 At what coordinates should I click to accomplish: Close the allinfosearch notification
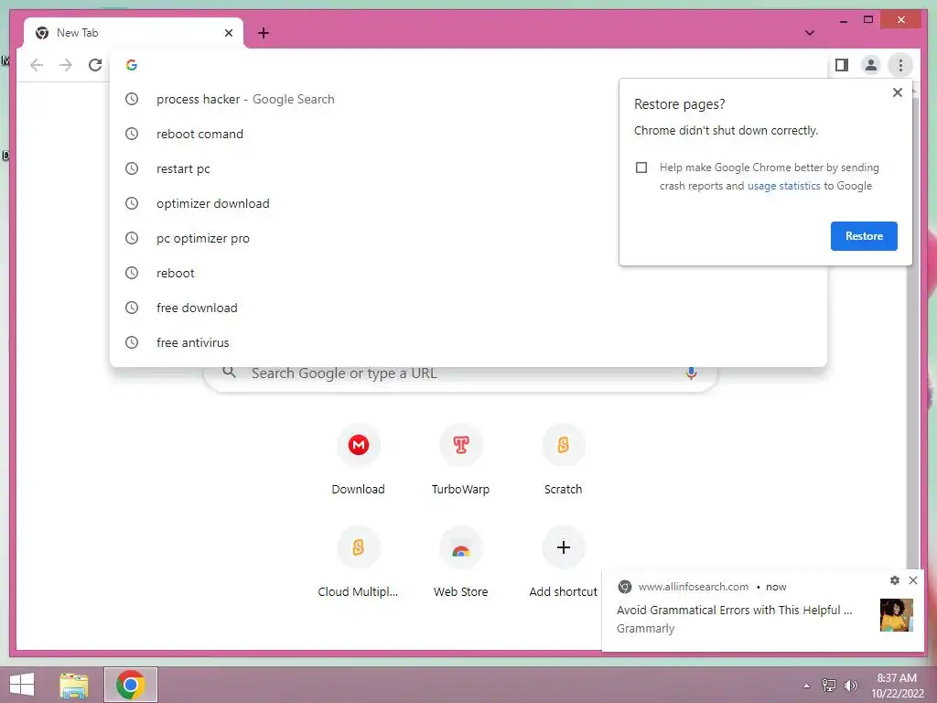click(x=913, y=579)
